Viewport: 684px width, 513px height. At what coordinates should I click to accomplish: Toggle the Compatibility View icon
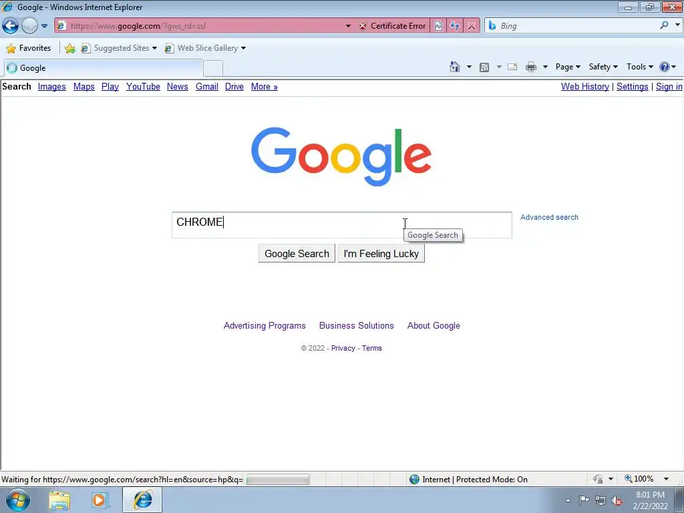point(438,26)
